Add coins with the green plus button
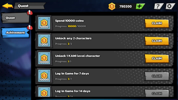Screen dimensions: 178x100 tap(140, 6)
